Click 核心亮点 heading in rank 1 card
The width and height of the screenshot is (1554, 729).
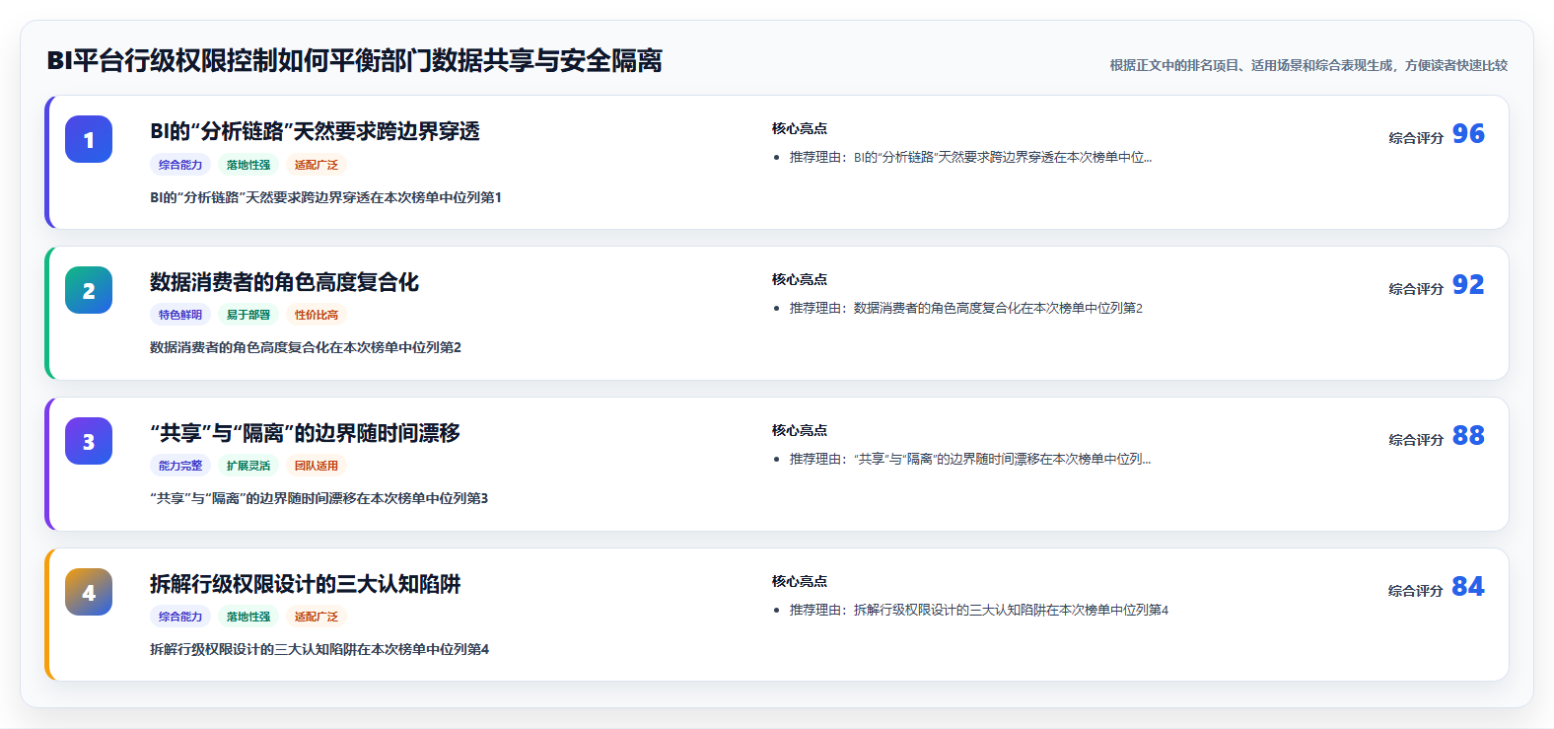[x=800, y=128]
